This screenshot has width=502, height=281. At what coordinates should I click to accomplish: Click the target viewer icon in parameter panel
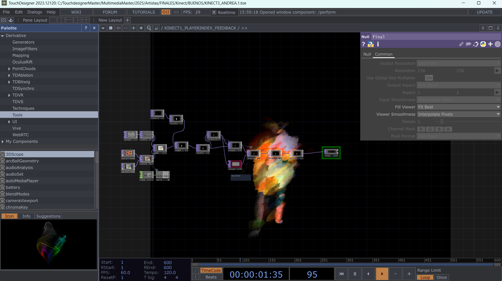coord(498,44)
